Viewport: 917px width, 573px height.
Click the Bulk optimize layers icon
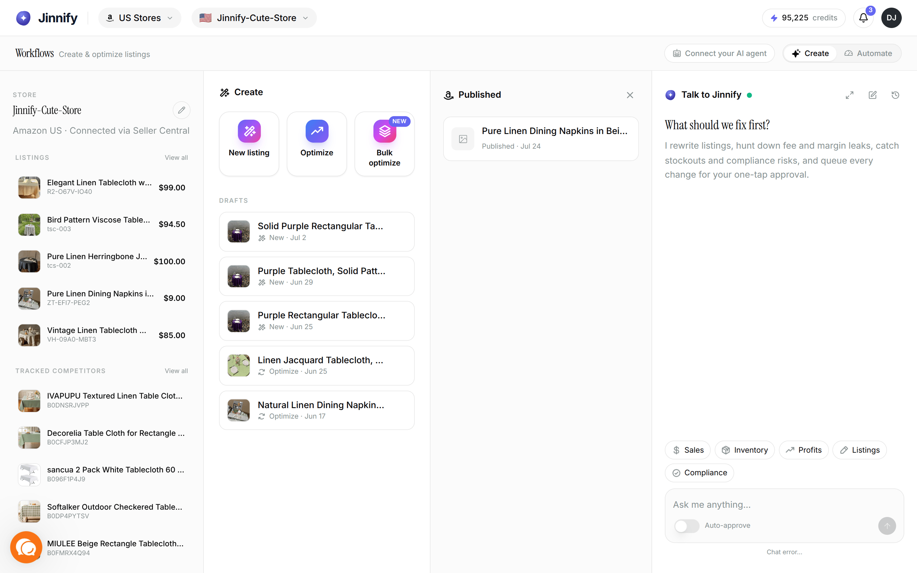[385, 131]
